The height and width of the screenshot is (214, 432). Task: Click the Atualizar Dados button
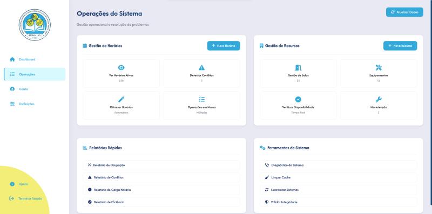click(x=404, y=12)
